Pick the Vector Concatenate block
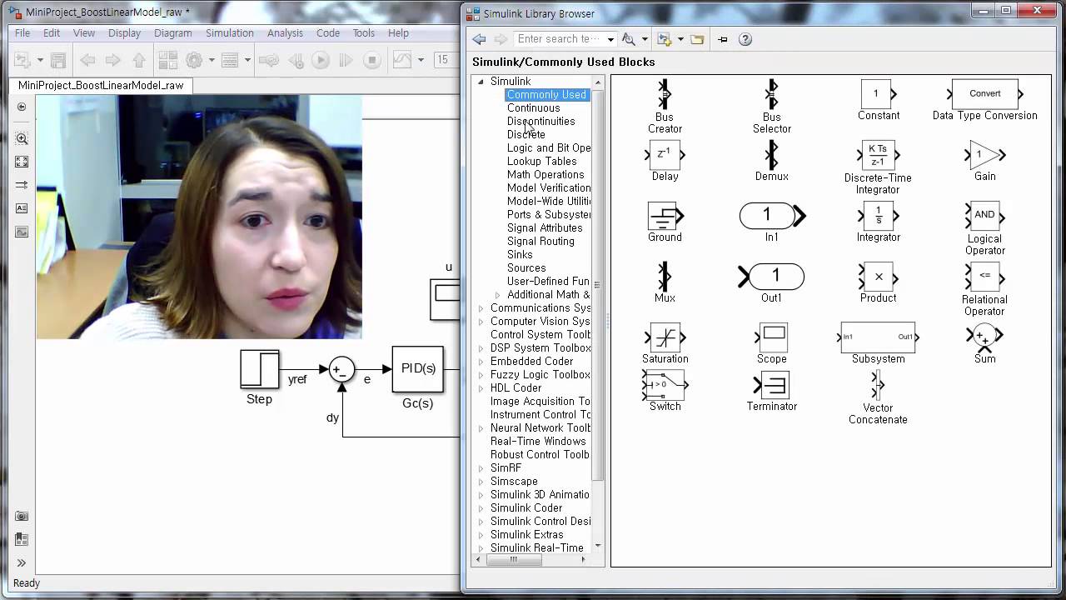The height and width of the screenshot is (600, 1066). click(x=878, y=384)
